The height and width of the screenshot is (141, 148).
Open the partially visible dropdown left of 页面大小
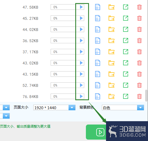[6, 107]
